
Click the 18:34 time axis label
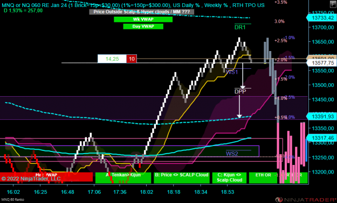tap(201, 192)
